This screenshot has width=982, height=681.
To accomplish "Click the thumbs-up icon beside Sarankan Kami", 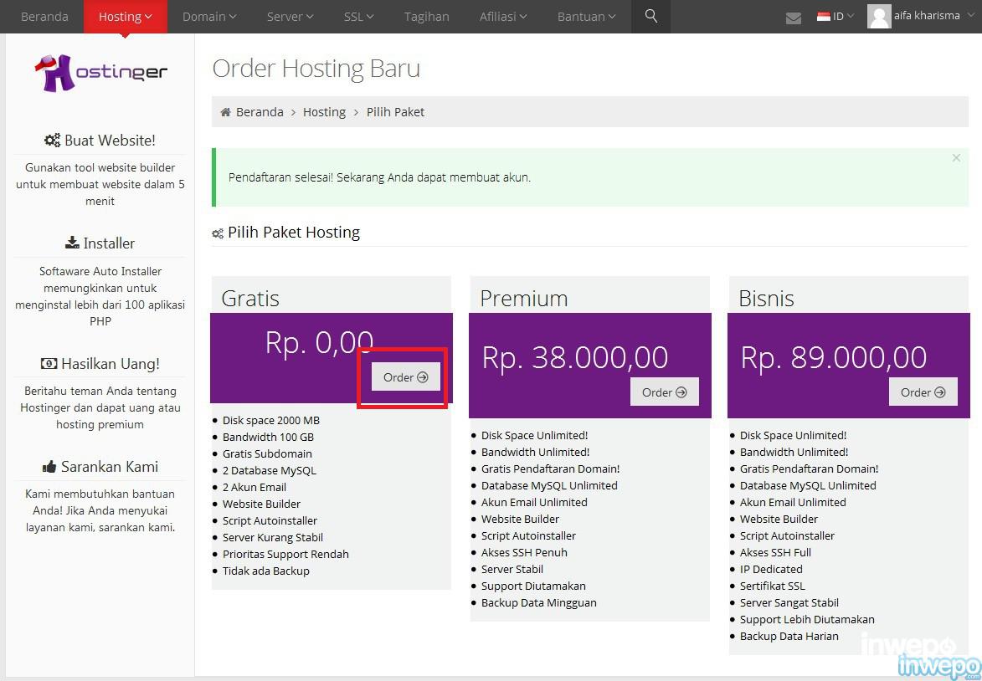I will point(49,467).
